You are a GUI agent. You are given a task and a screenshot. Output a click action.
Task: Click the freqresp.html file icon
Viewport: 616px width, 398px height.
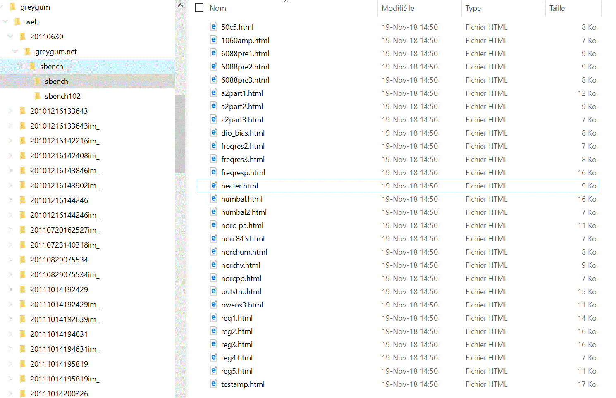(x=213, y=172)
